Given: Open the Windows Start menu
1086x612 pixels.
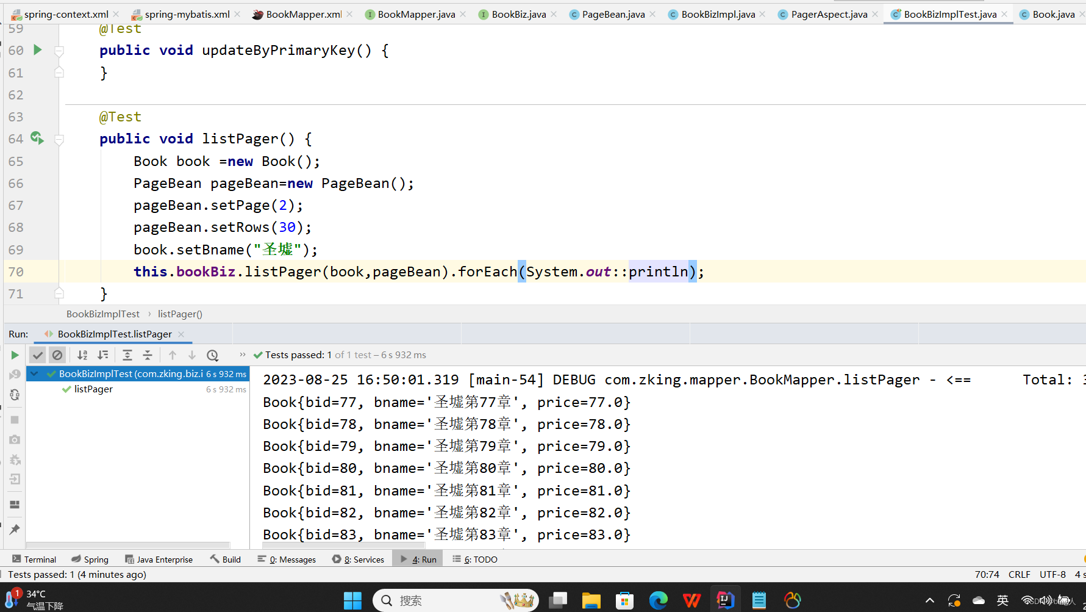Looking at the screenshot, I should (x=352, y=600).
